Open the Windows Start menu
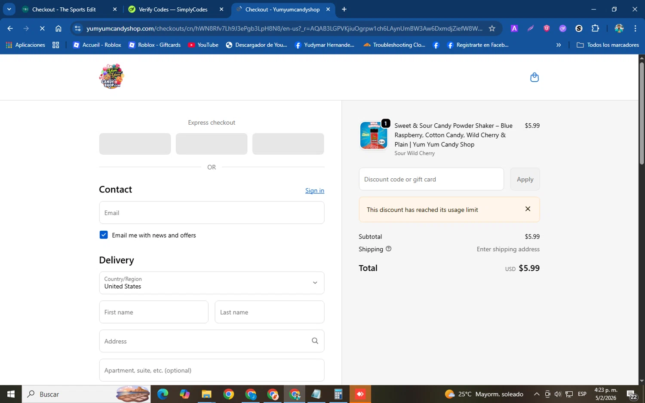This screenshot has height=403, width=645. coord(11,394)
